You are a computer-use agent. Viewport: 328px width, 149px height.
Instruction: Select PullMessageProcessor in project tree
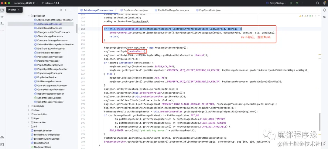click(50, 81)
